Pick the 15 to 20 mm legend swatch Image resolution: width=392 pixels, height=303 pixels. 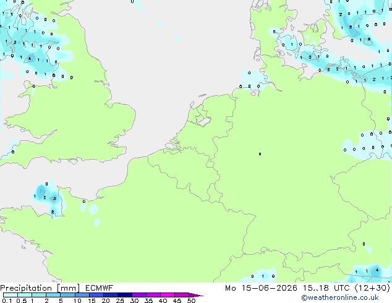(x=96, y=295)
